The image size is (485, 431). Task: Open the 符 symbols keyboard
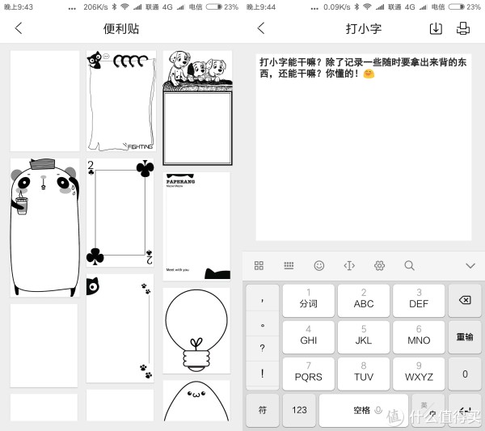pyautogui.click(x=262, y=410)
